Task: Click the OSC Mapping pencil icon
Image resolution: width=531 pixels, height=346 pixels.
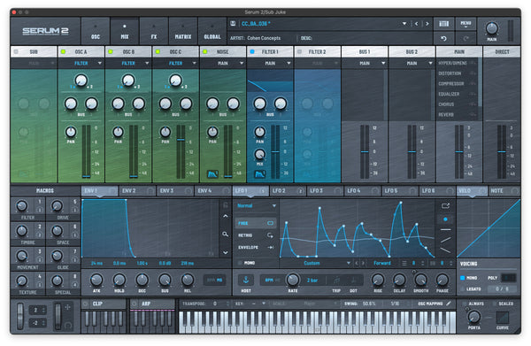Action: 449,304
